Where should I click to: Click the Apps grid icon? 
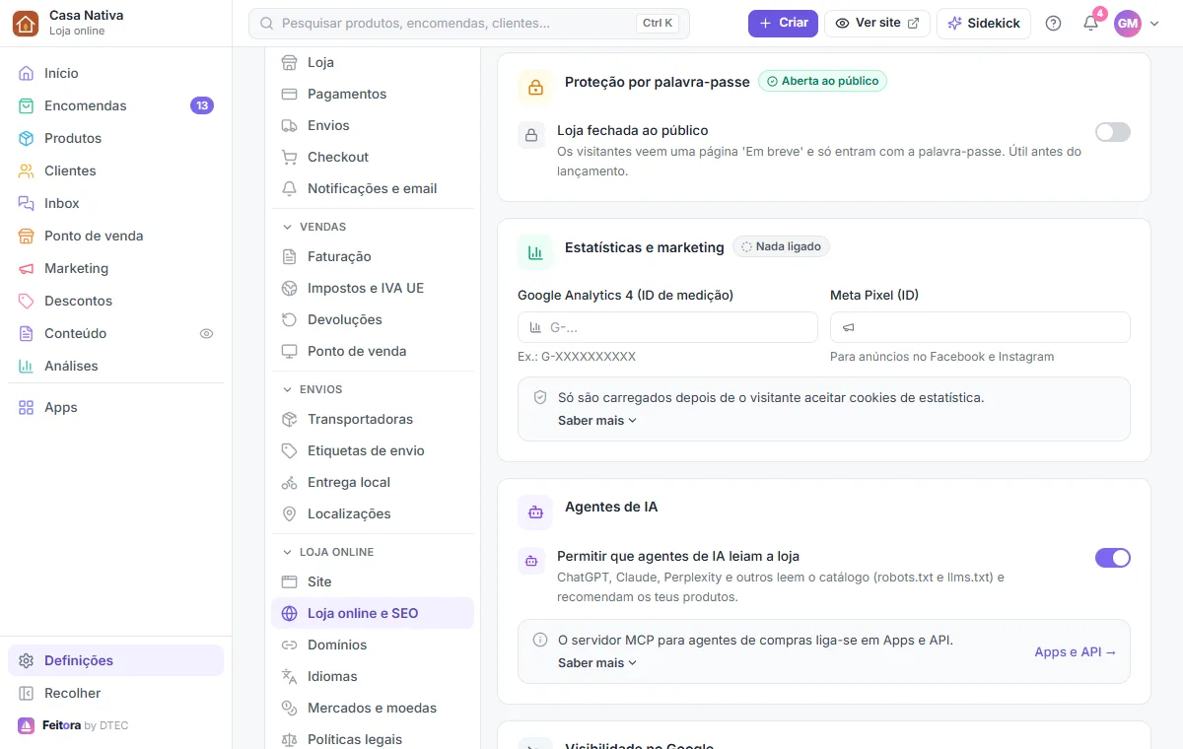pos(27,407)
